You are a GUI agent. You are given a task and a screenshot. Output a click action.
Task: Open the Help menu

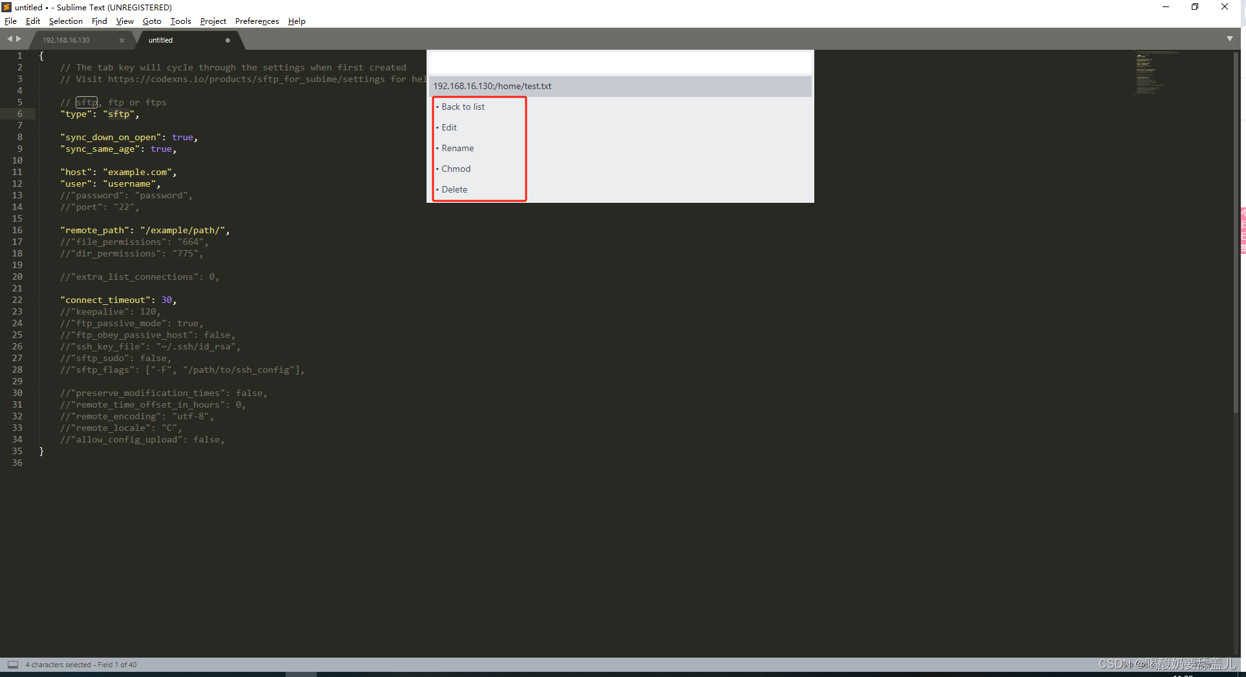click(297, 21)
